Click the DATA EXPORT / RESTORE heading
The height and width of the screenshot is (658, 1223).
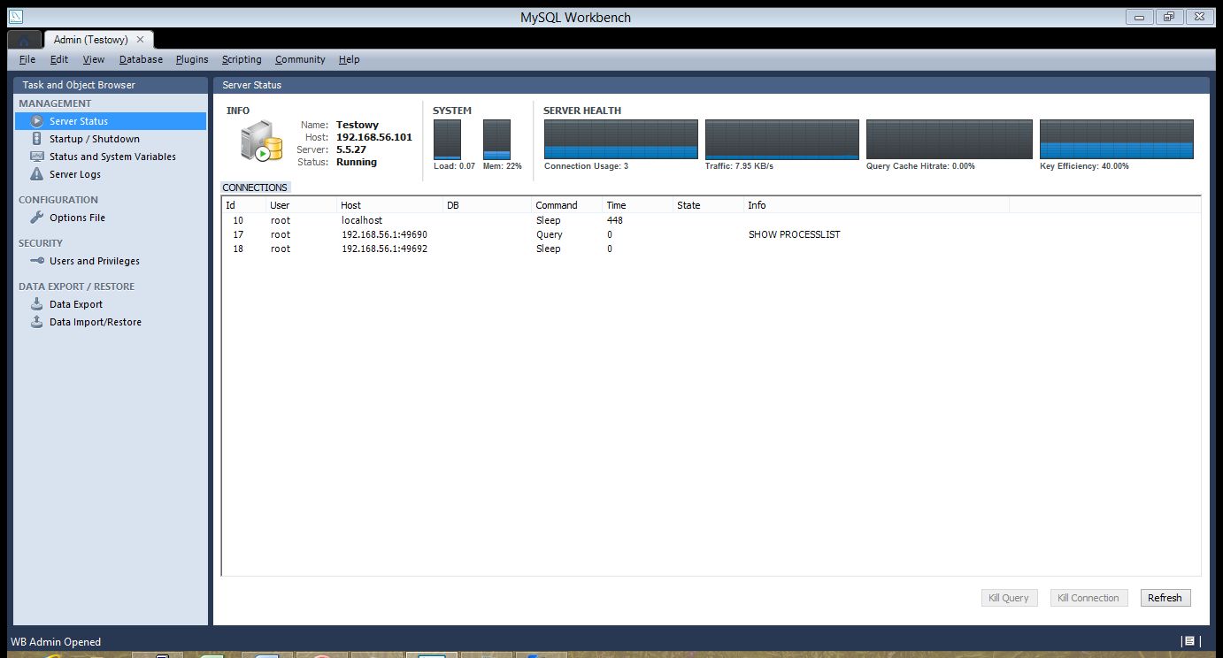point(77,287)
